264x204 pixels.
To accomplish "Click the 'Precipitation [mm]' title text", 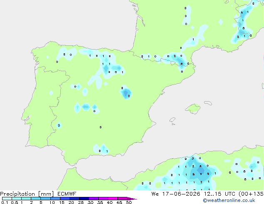I will [x=27, y=194].
